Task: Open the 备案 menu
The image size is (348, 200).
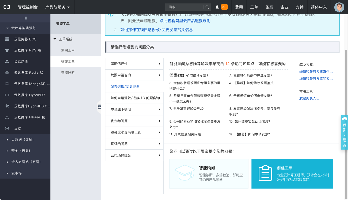Action: [269, 7]
